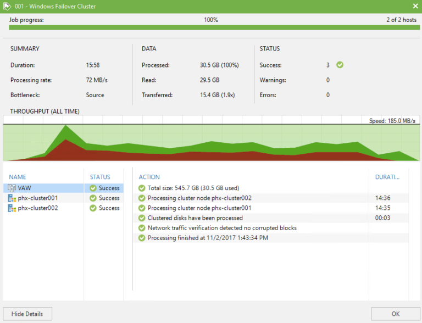Click the job icon in the title bar

7,6
